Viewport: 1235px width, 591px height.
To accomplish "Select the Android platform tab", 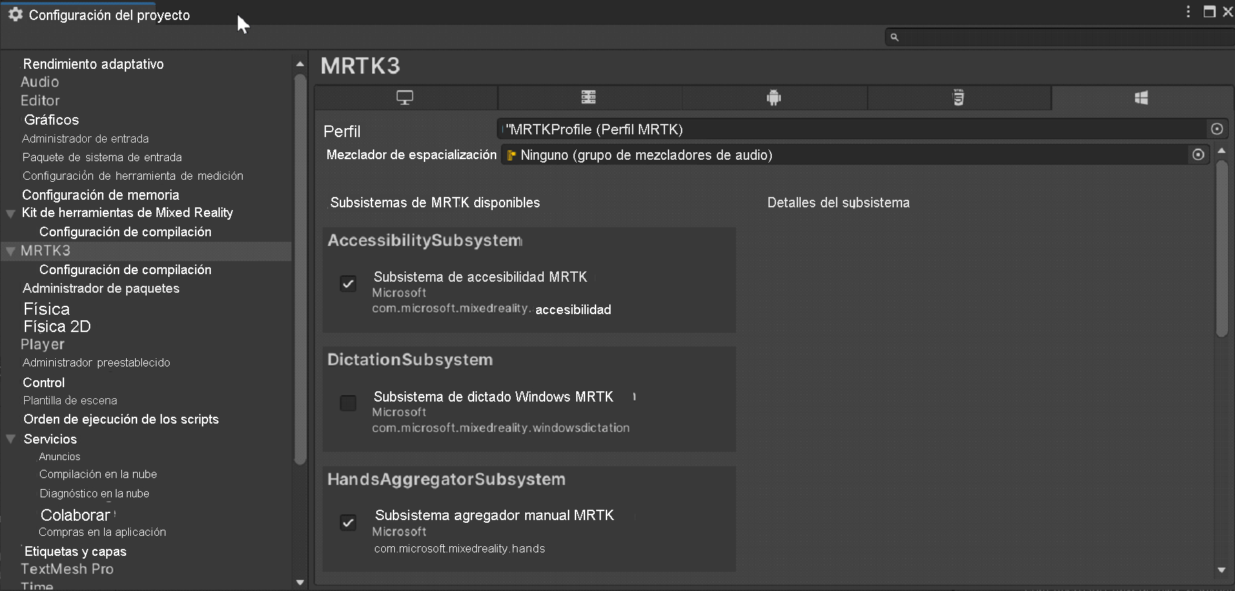I will [x=774, y=98].
